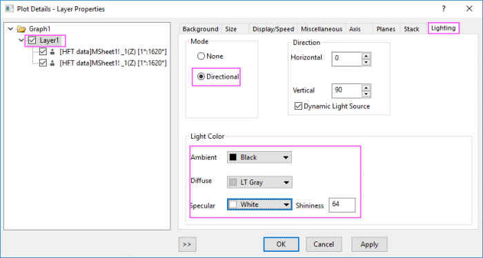Image resolution: width=483 pixels, height=258 pixels.
Task: Click the white Specular color swatch
Action: click(233, 204)
